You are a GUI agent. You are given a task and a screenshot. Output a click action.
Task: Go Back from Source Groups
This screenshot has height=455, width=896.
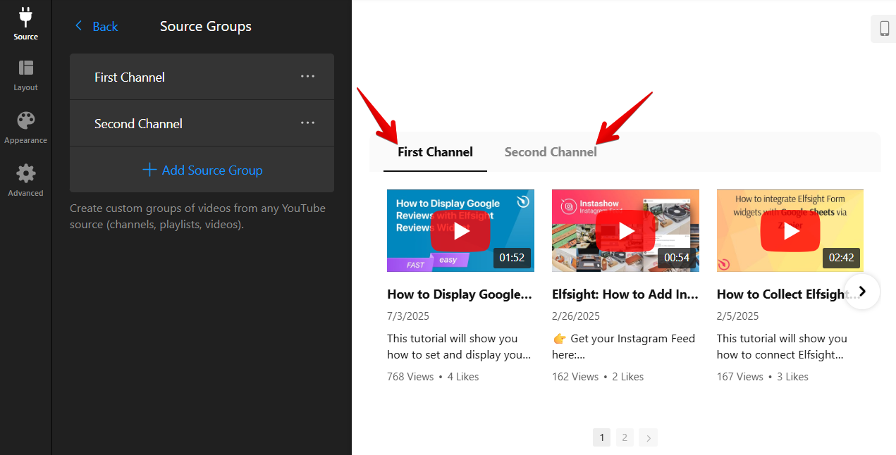click(97, 27)
